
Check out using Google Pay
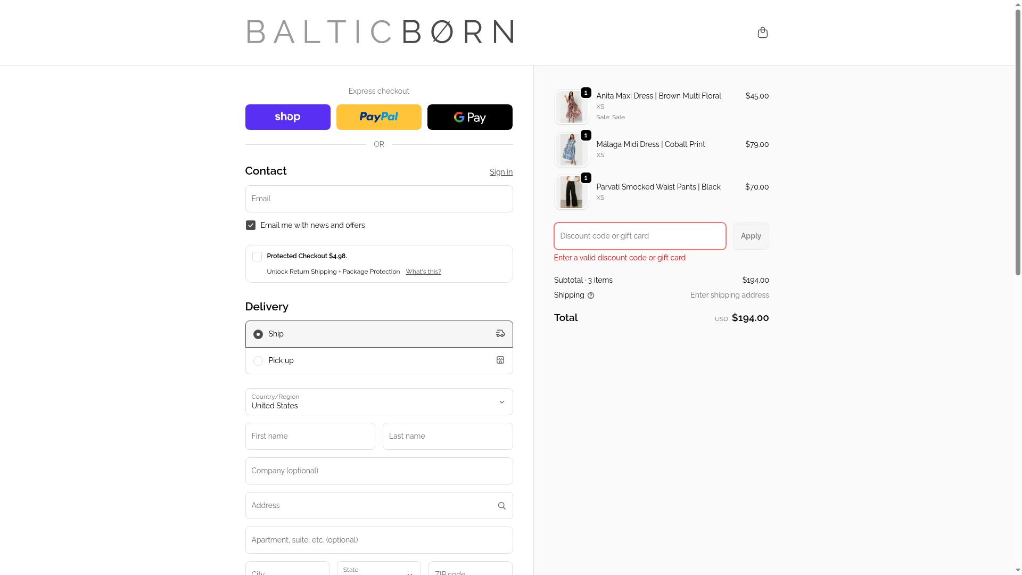[469, 117]
